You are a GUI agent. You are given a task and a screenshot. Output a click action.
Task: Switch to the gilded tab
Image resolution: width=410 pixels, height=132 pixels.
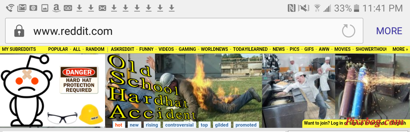222,125
